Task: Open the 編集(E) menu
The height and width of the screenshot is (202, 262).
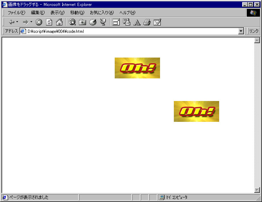Action: pos(38,13)
